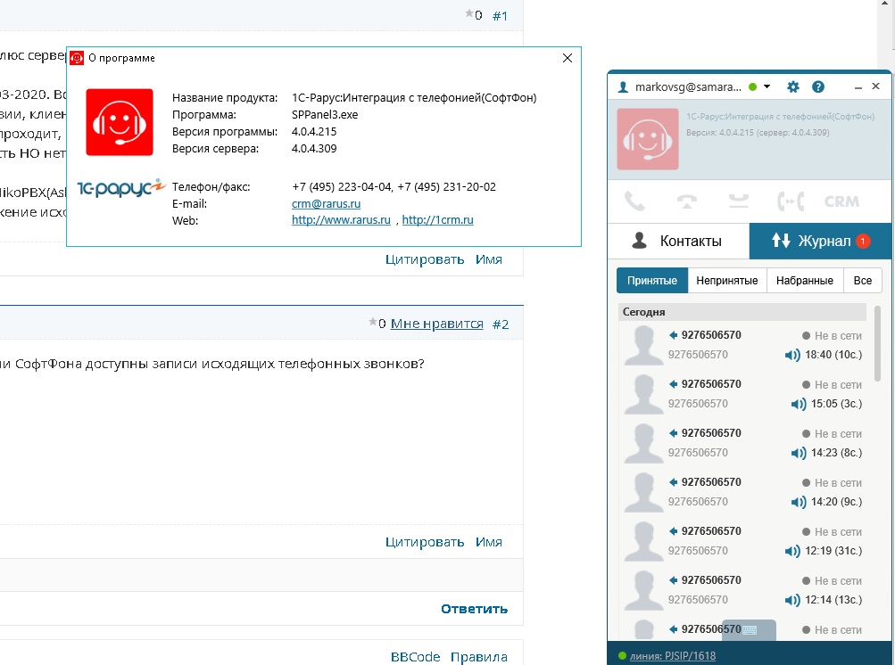895x665 pixels.
Task: Play recording of 12:19 call
Action: pos(792,552)
